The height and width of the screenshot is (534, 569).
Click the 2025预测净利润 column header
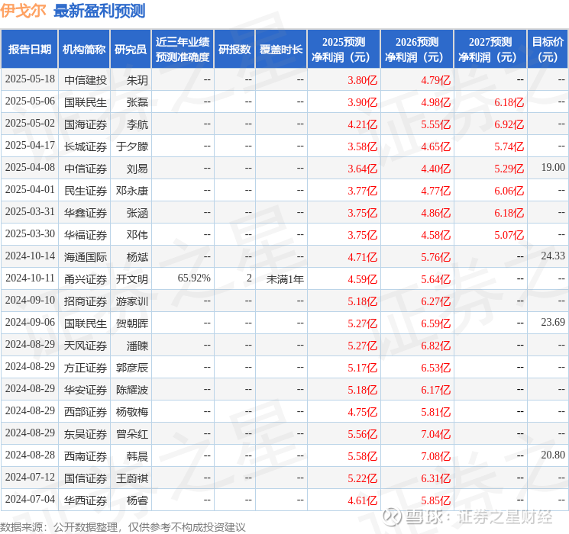coord(344,50)
